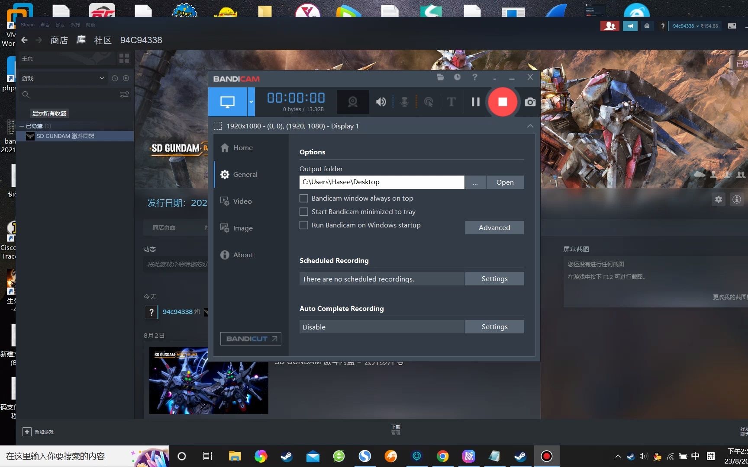Viewport: 748px width, 467px height.
Task: Enable Run Bandicam on Windows startup
Action: pyautogui.click(x=304, y=225)
